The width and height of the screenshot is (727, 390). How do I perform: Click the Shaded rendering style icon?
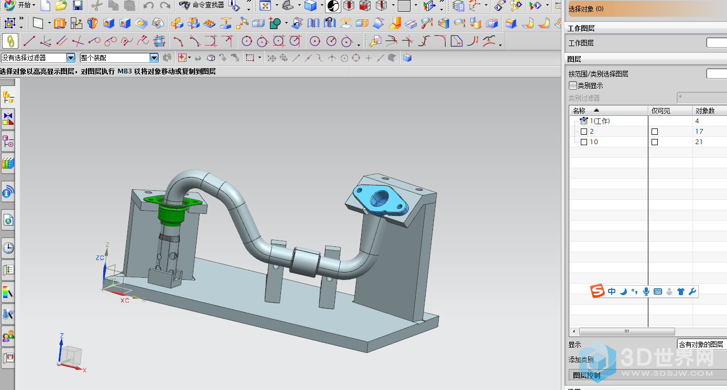[x=311, y=6]
